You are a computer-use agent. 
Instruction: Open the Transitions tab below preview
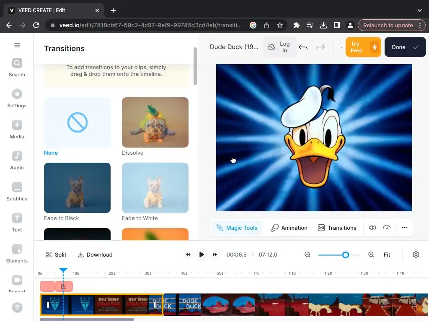click(337, 228)
